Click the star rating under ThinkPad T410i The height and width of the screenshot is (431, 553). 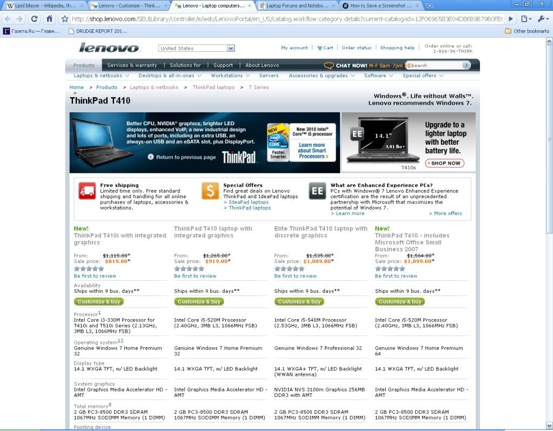[89, 268]
